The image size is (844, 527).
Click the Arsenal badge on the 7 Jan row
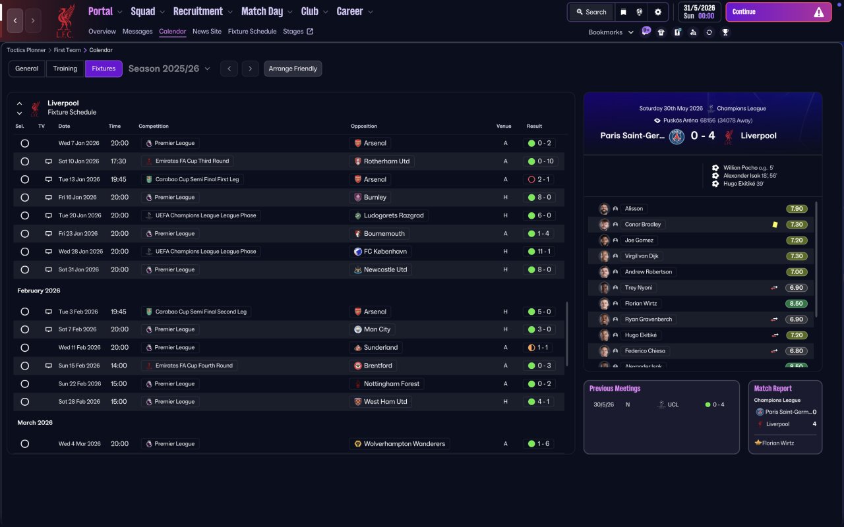pos(358,143)
